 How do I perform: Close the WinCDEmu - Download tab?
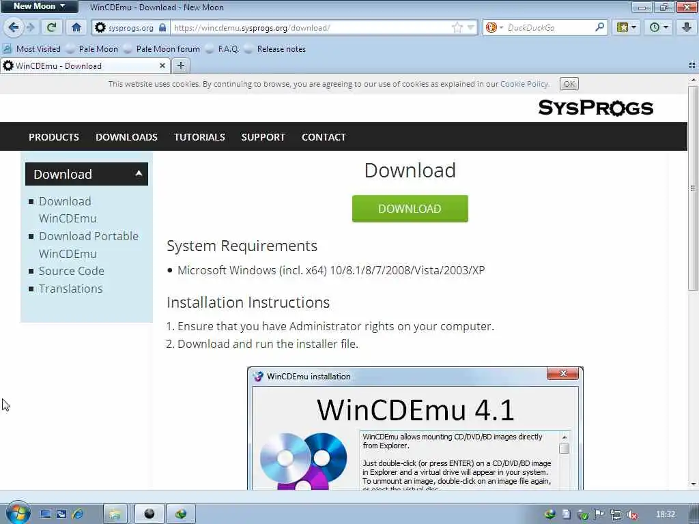coord(162,66)
